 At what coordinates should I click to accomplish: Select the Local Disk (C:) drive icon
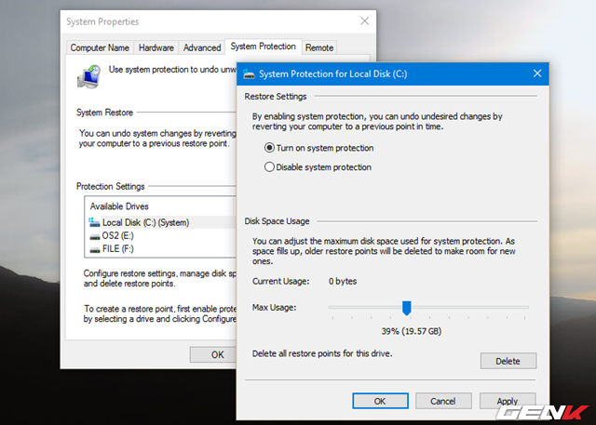coord(94,222)
